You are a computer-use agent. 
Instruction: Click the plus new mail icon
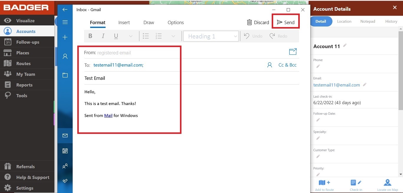click(x=65, y=37)
